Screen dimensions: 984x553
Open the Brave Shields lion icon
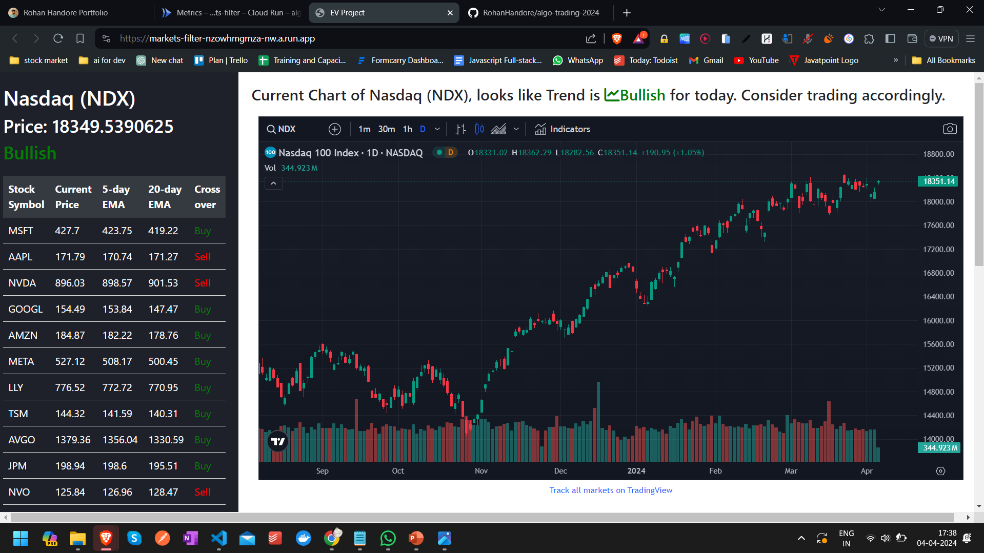coord(617,38)
